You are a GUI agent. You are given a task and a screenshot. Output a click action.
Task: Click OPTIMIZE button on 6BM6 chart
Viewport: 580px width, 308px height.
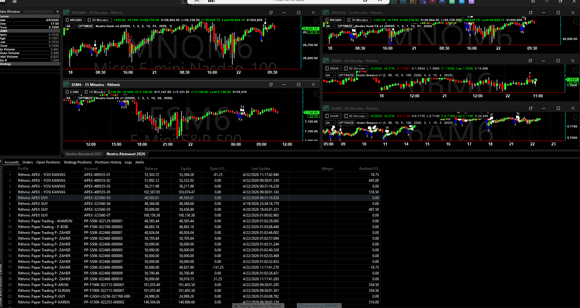346,75
